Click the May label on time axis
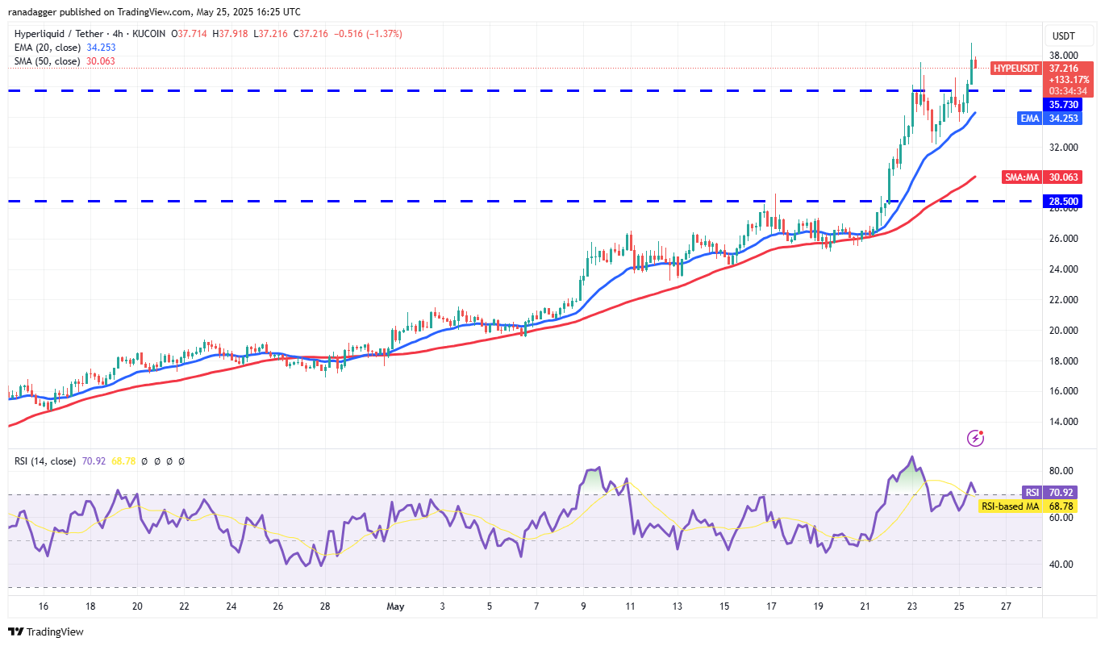The image size is (1105, 646). tap(394, 606)
